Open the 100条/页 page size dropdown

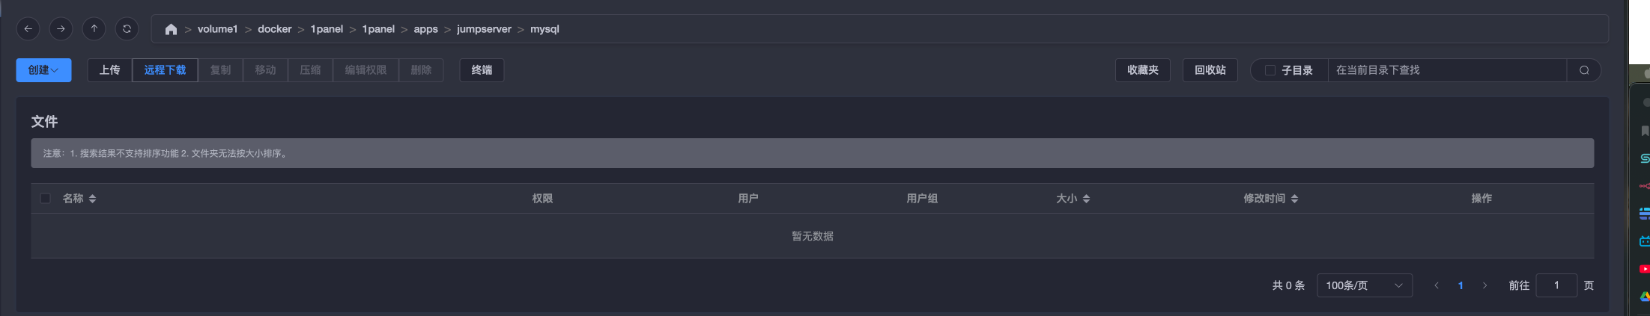pos(1365,285)
